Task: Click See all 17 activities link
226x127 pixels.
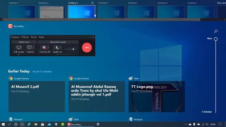Action: tap(42, 72)
